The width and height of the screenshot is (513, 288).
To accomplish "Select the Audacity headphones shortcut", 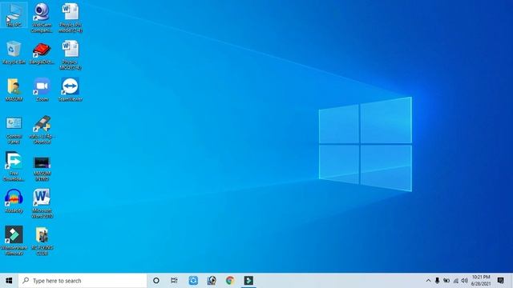I will pyautogui.click(x=14, y=201).
